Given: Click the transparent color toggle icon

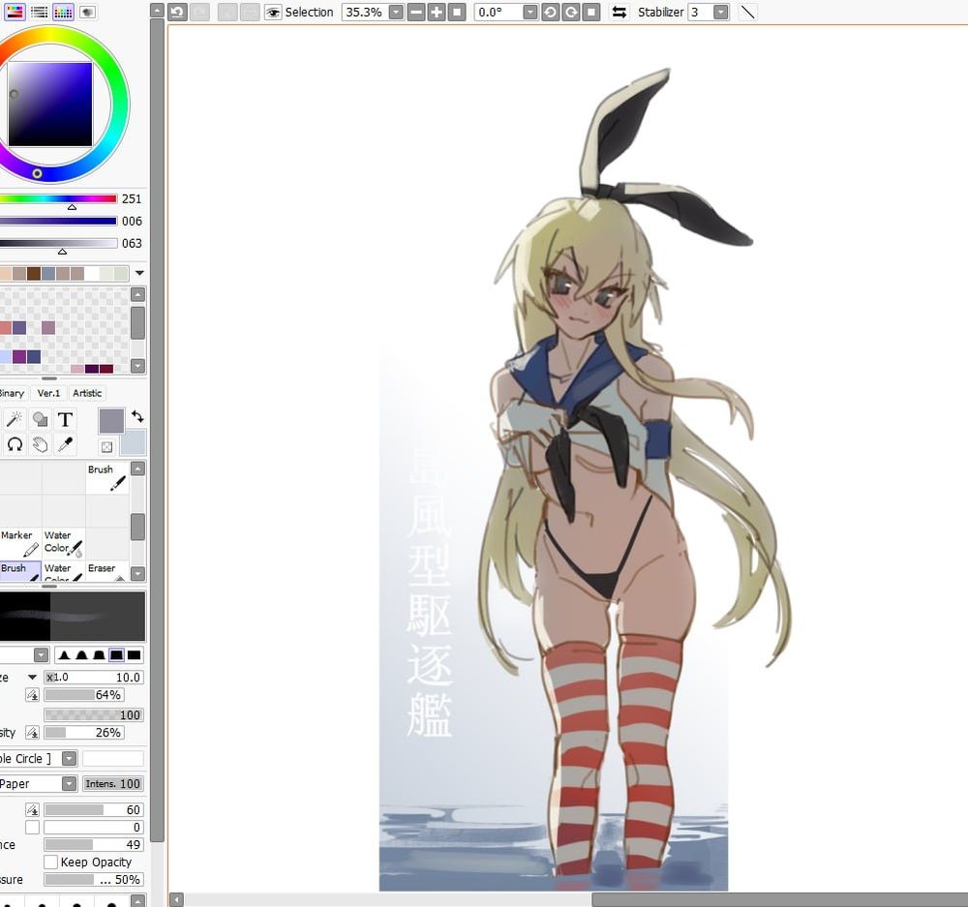Looking at the screenshot, I should (106, 446).
